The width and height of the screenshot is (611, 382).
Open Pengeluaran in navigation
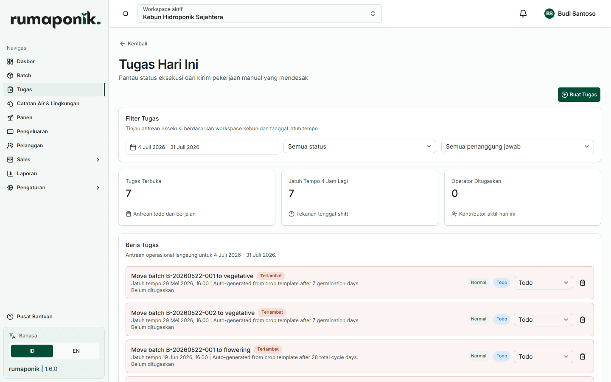[54, 132]
